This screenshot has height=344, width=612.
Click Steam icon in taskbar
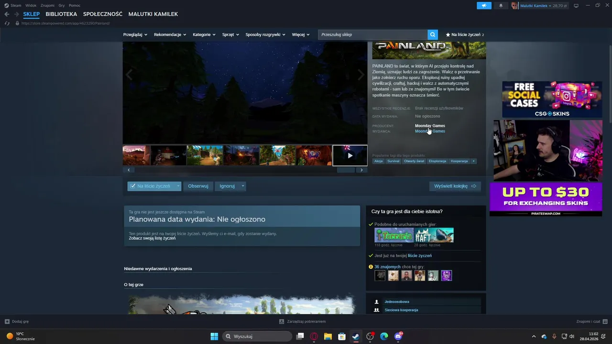click(356, 336)
